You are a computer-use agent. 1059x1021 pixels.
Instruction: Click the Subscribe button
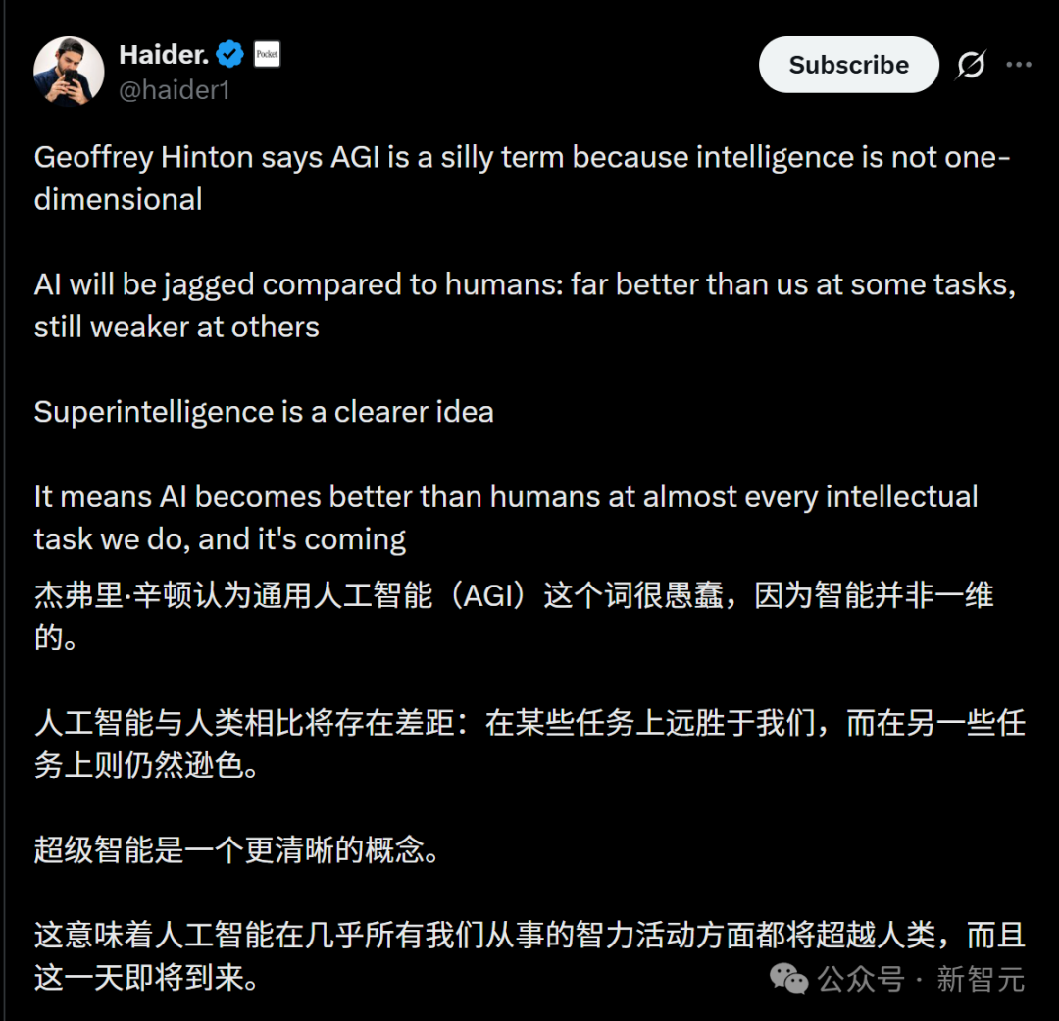click(848, 65)
